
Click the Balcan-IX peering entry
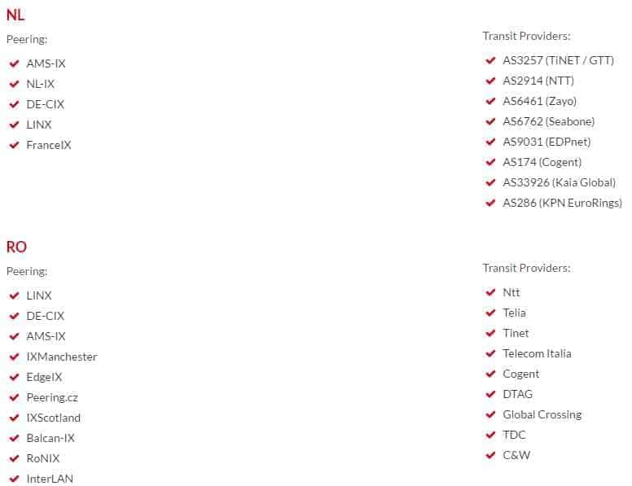point(50,438)
